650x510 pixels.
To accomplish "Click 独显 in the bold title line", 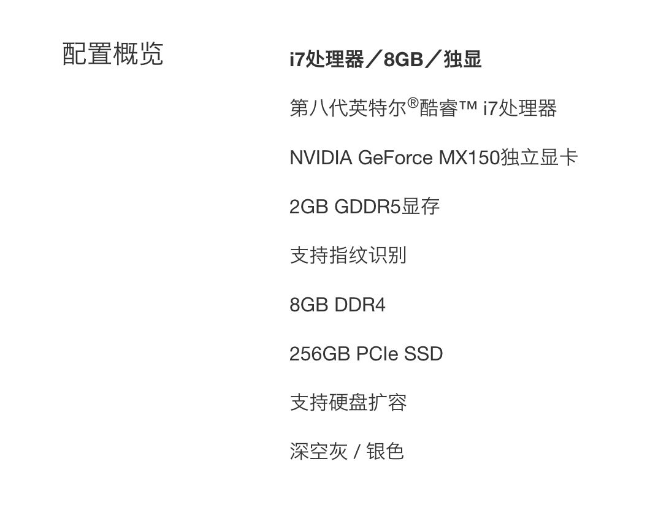I will 464,59.
